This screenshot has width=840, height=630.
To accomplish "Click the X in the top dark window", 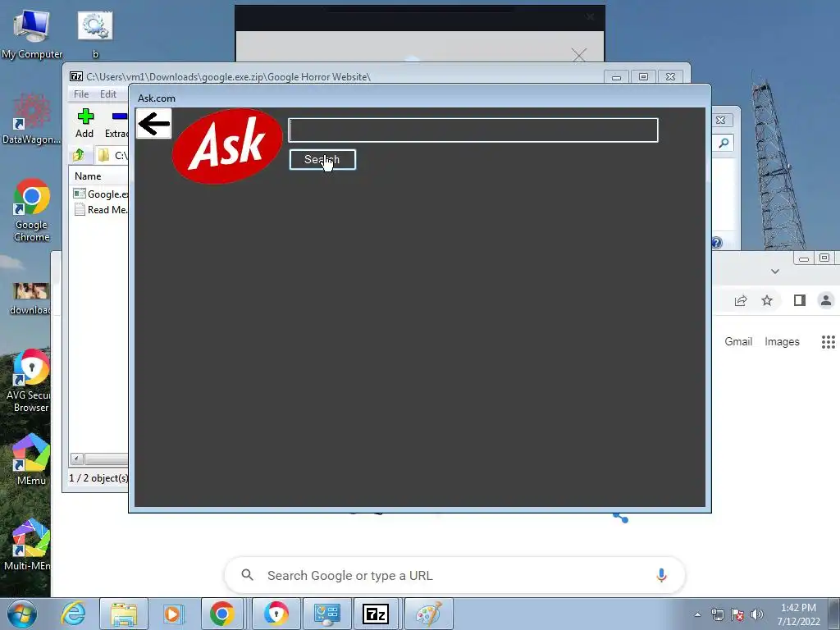I will [578, 55].
